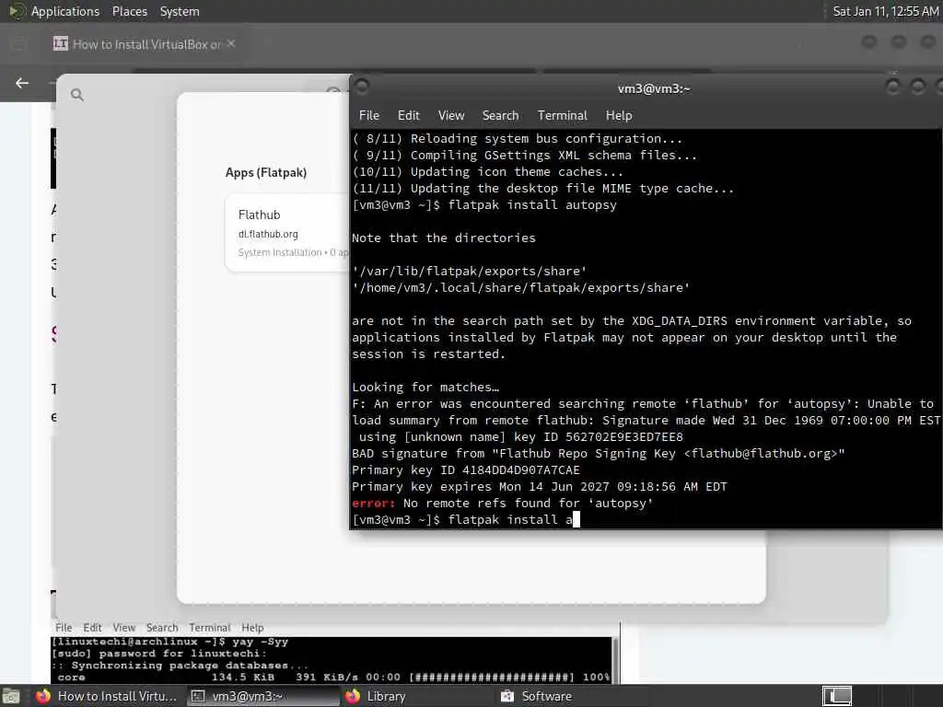Image resolution: width=943 pixels, height=707 pixels.
Task: Click the terminal window menu button at title bar left
Action: click(362, 87)
